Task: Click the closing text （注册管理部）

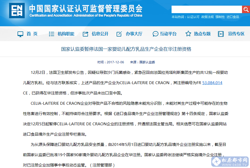Action: click(x=102, y=165)
